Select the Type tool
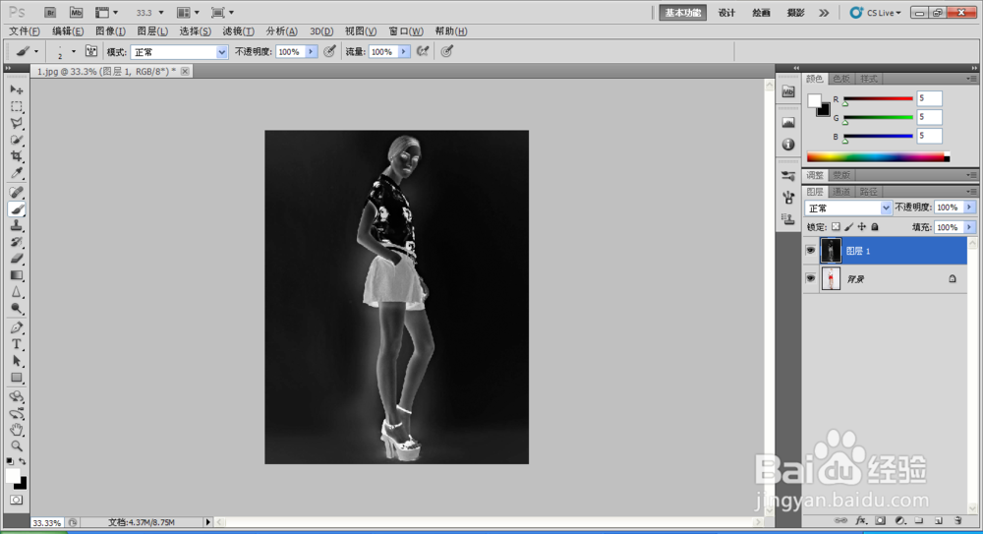The width and height of the screenshot is (983, 534). pyautogui.click(x=17, y=344)
